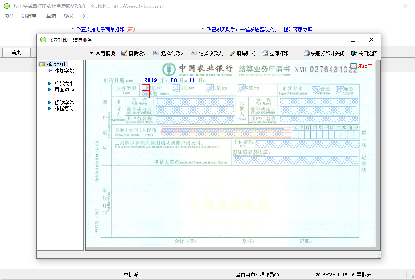Check the 本票 P/N box
The height and width of the screenshot is (280, 415).
[x=242, y=88]
